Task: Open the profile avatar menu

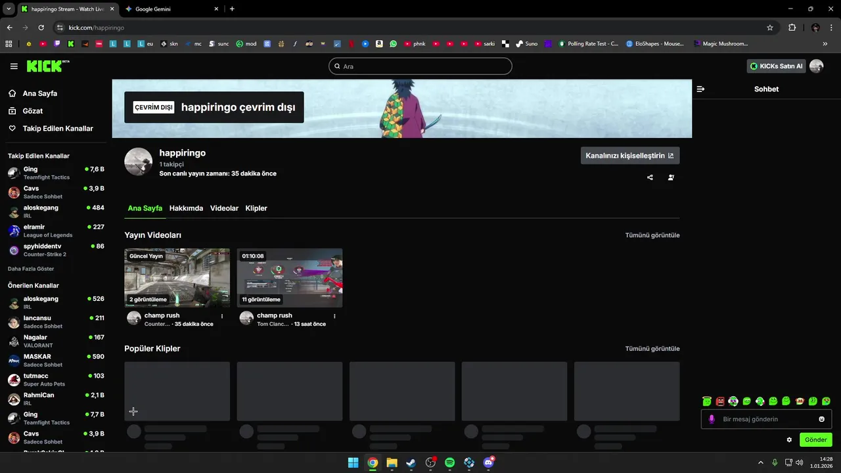Action: (817, 66)
